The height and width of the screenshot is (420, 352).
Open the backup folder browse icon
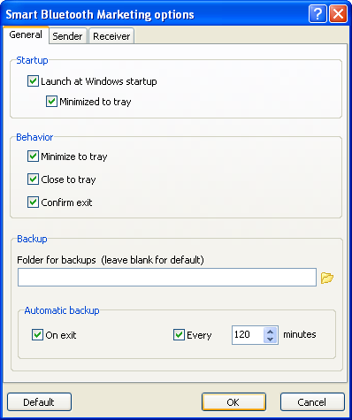327,278
